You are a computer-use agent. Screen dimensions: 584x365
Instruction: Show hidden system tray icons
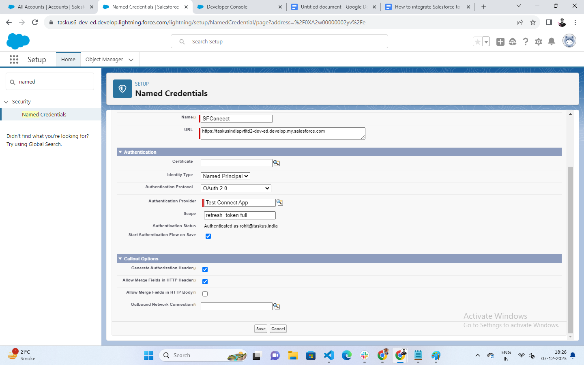478,356
